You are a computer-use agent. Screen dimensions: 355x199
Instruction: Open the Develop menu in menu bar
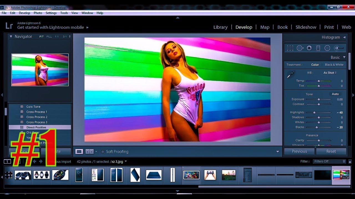tap(24, 13)
